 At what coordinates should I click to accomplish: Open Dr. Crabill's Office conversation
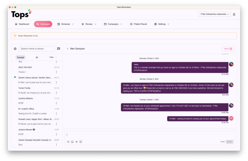click(x=37, y=111)
